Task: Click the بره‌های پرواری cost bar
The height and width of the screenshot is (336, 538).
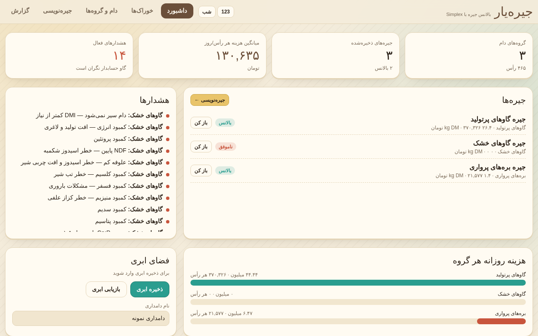Action: [501, 321]
